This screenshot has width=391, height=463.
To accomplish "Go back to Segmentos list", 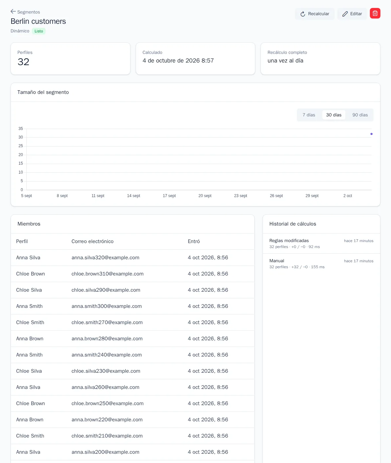I will pyautogui.click(x=25, y=12).
